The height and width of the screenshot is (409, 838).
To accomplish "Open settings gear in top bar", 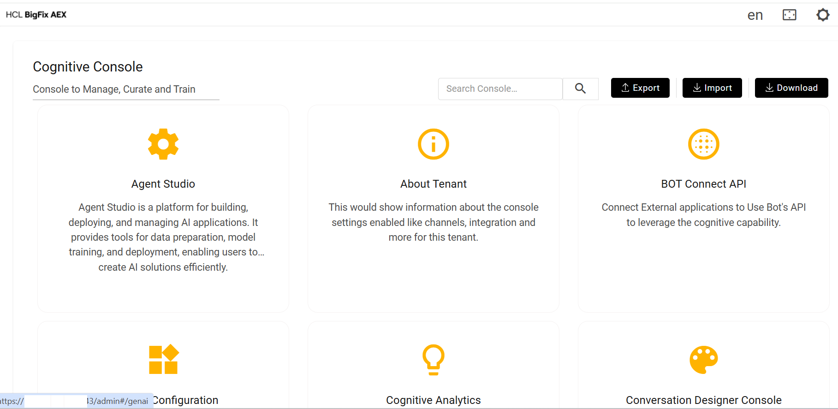I will tap(823, 15).
